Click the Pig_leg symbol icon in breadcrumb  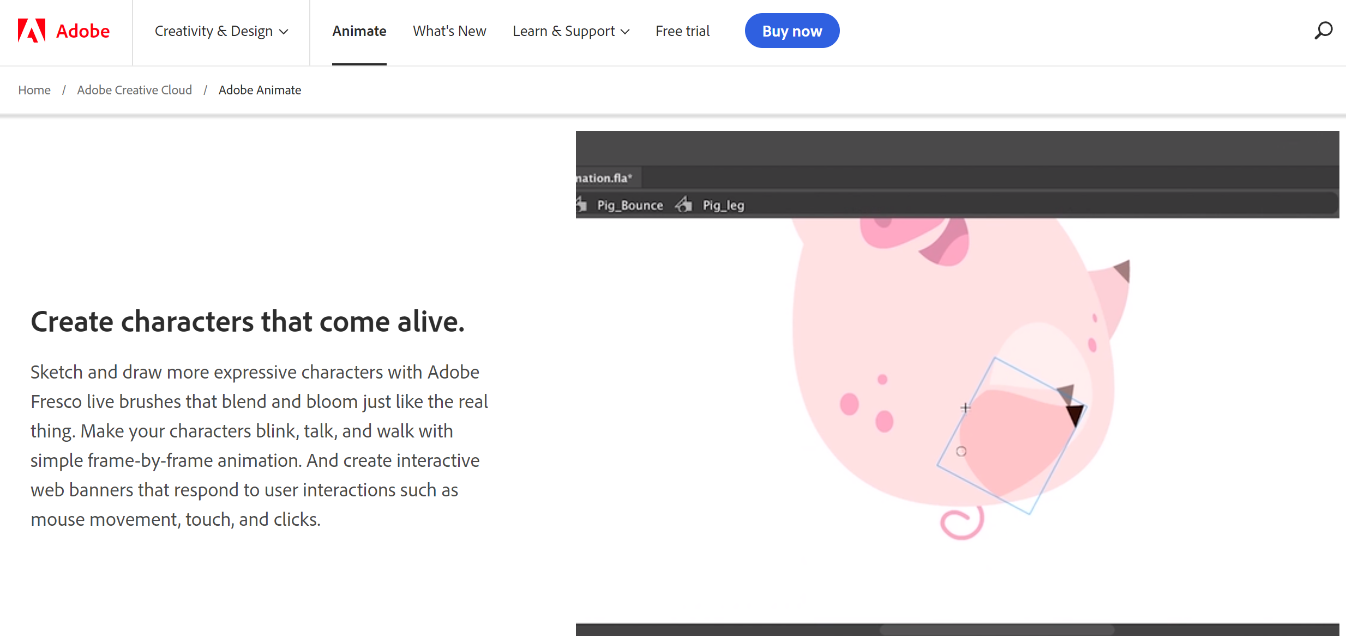(x=683, y=205)
